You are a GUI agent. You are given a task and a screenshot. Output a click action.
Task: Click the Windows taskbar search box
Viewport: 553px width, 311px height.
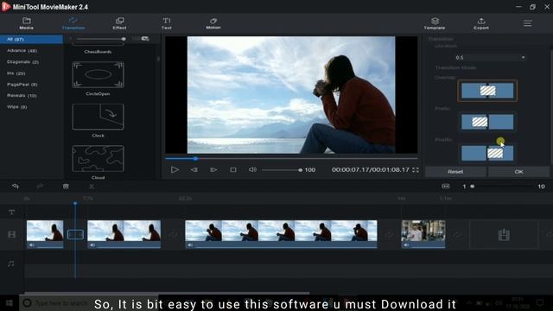click(x=55, y=303)
